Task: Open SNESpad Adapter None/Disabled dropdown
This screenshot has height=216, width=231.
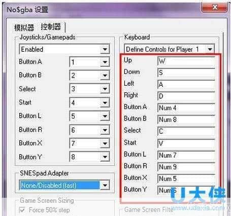Action: click(x=64, y=186)
